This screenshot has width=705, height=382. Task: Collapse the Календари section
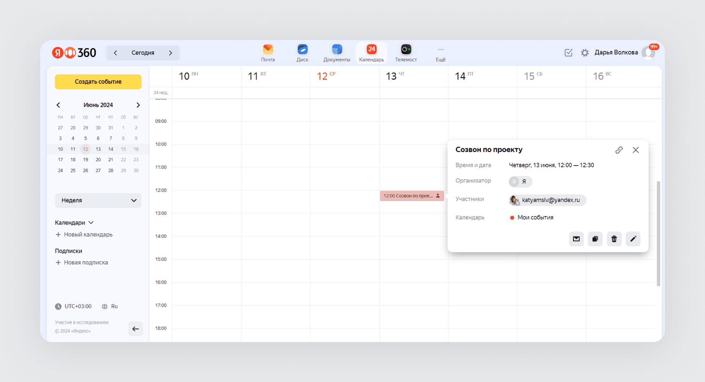(x=74, y=223)
